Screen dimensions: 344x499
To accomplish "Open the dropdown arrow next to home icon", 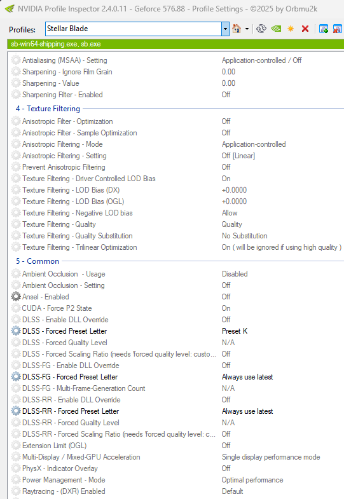I will click(247, 29).
